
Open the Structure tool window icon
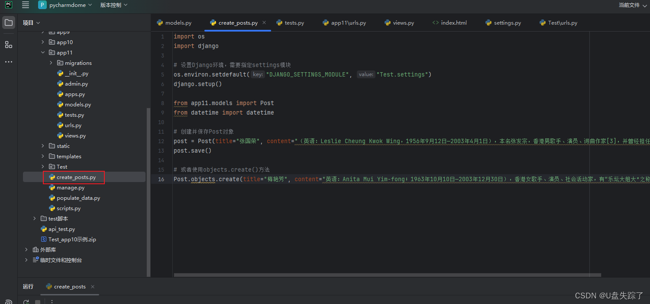tap(9, 45)
